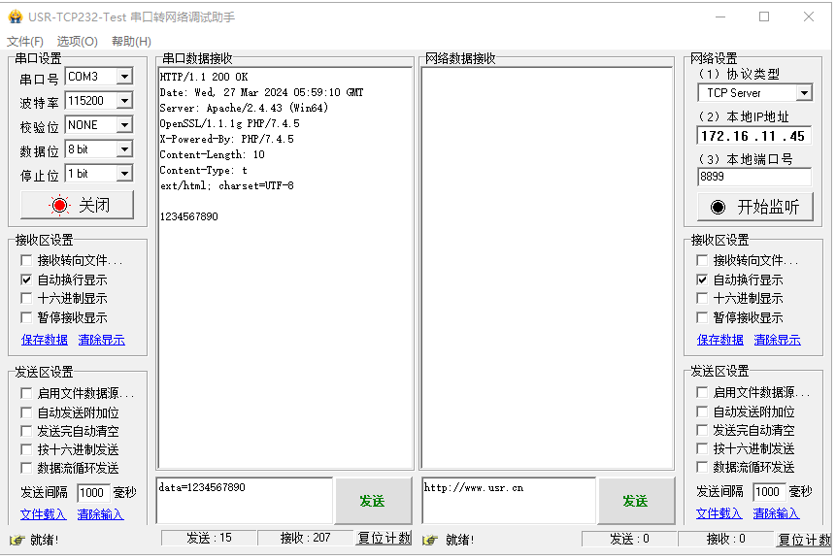Click the serial status bar hand icon

17,540
